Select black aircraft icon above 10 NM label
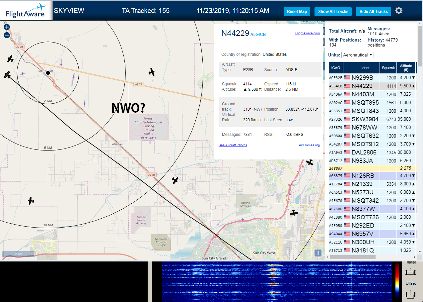This screenshot has width=423, height=302. (x=31, y=201)
